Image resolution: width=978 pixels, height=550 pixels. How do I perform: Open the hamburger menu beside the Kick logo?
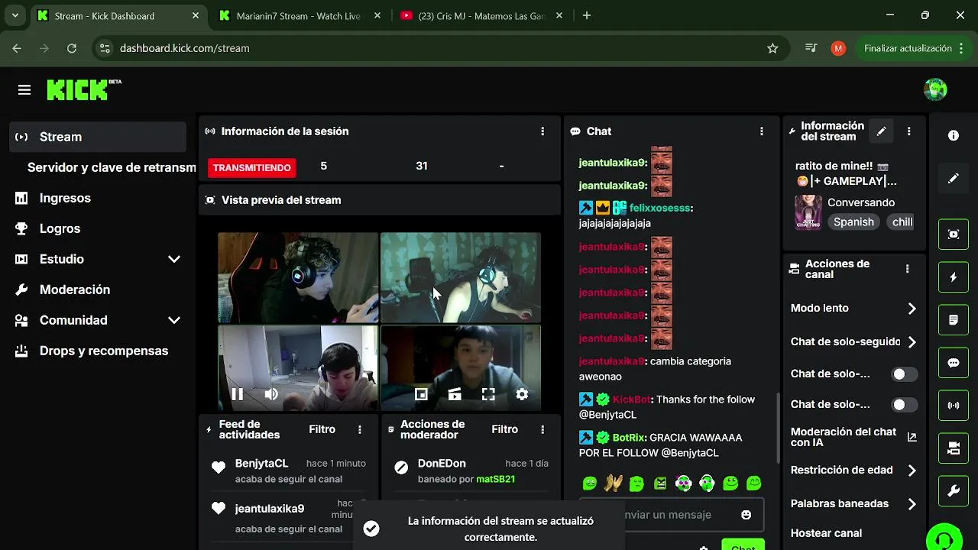24,90
